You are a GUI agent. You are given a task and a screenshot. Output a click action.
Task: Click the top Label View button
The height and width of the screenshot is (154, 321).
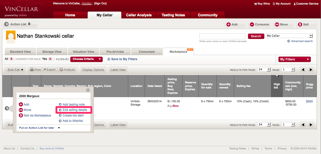[x=118, y=70]
